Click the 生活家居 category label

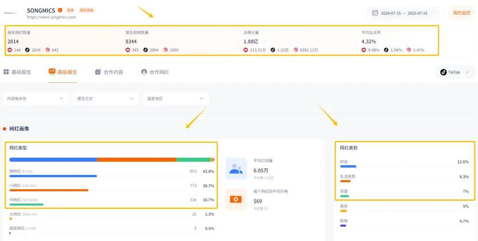(x=348, y=176)
